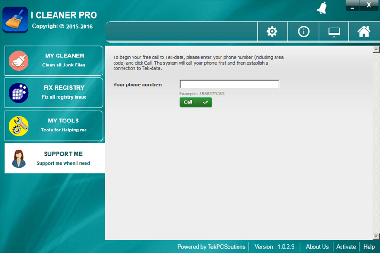Select the SUPPORT ME section
This screenshot has height=253, width=380.
[x=63, y=158]
